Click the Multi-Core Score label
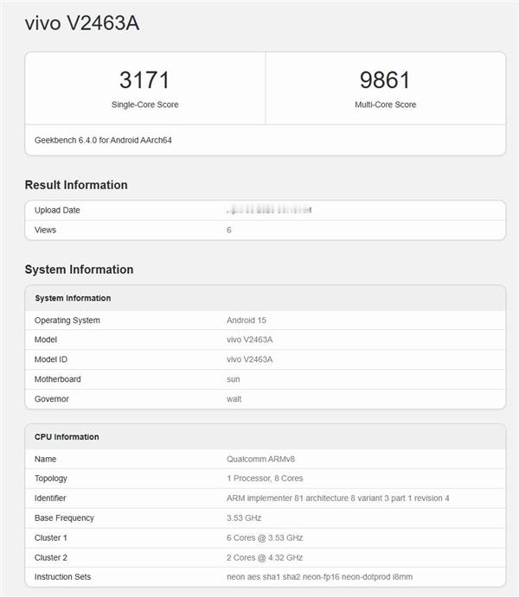This screenshot has width=519, height=597. (385, 105)
